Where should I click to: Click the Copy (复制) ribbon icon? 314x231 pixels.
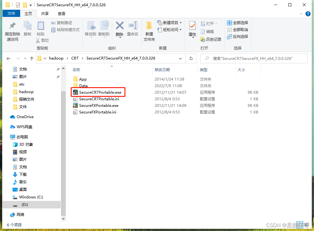(27, 26)
